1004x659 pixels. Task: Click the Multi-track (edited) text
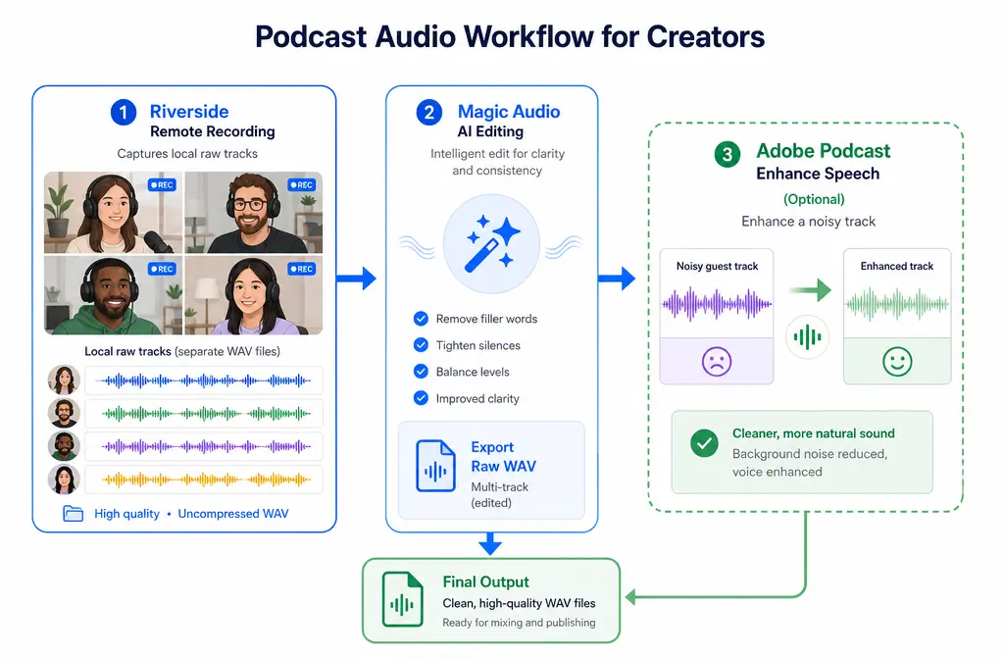(499, 495)
